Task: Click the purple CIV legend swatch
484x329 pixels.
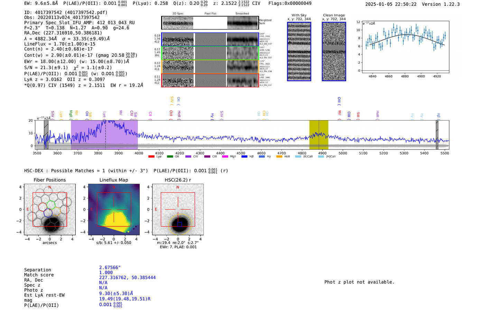Action: pos(188,157)
